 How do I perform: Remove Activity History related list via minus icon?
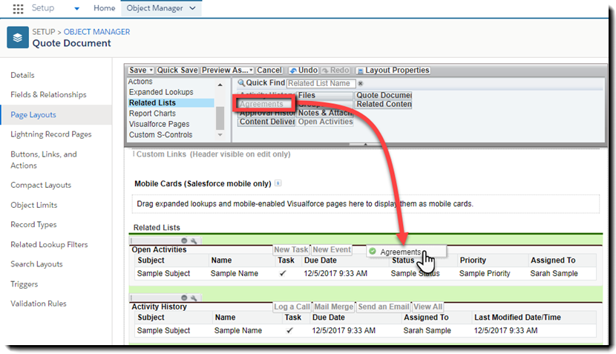click(184, 298)
